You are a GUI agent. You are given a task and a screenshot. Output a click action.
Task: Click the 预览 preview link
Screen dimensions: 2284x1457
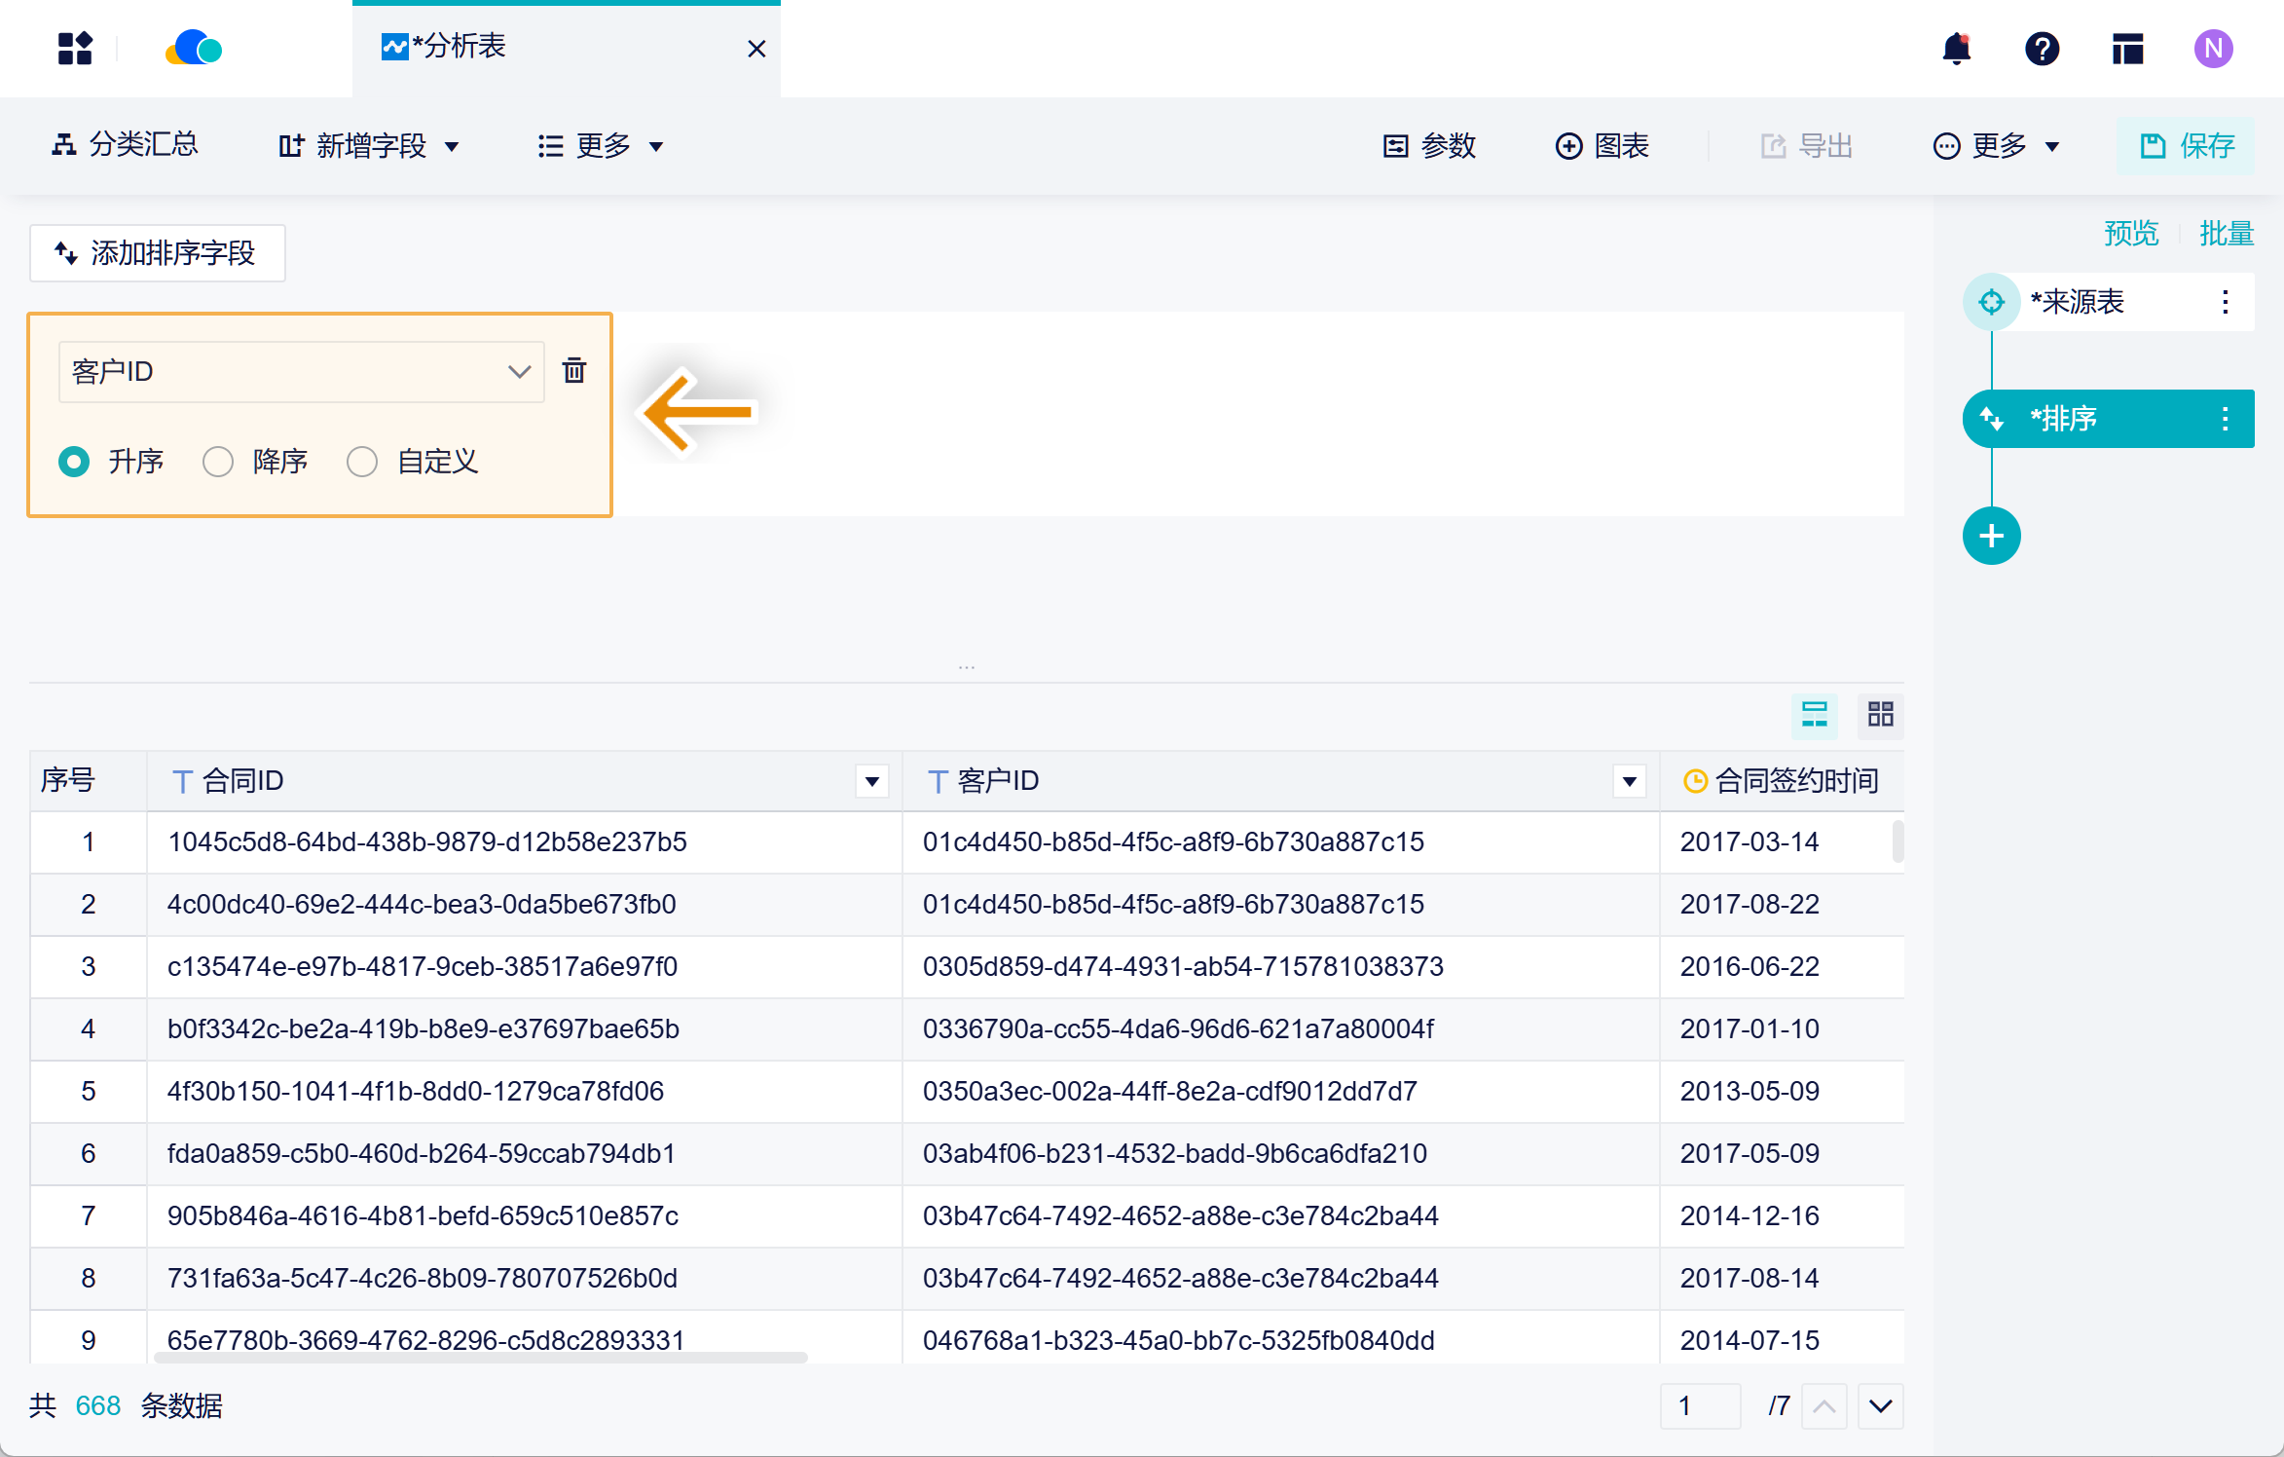[x=2131, y=234]
